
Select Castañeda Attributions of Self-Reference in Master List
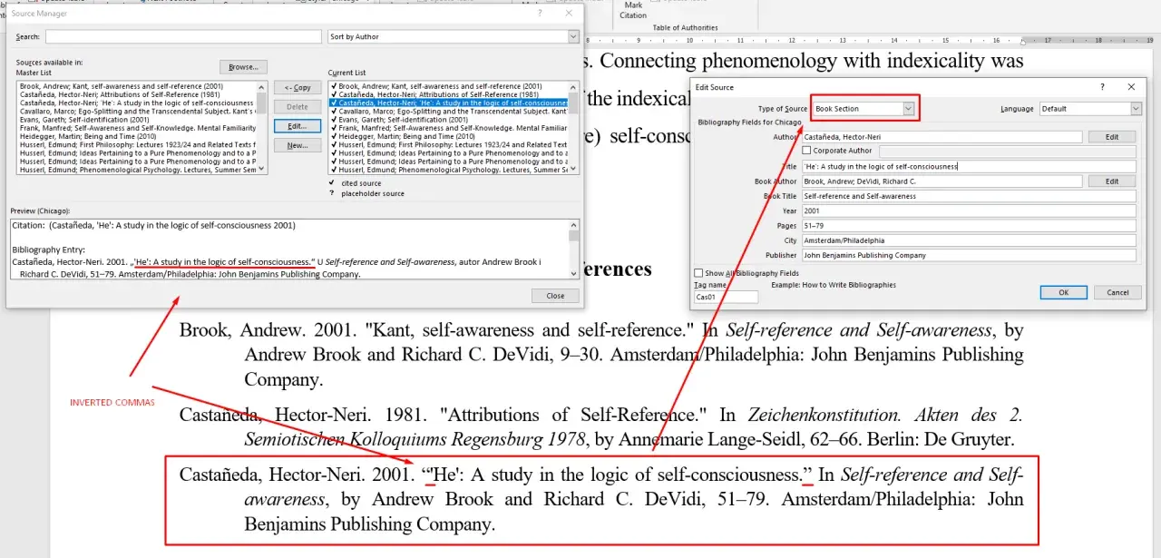tap(137, 94)
